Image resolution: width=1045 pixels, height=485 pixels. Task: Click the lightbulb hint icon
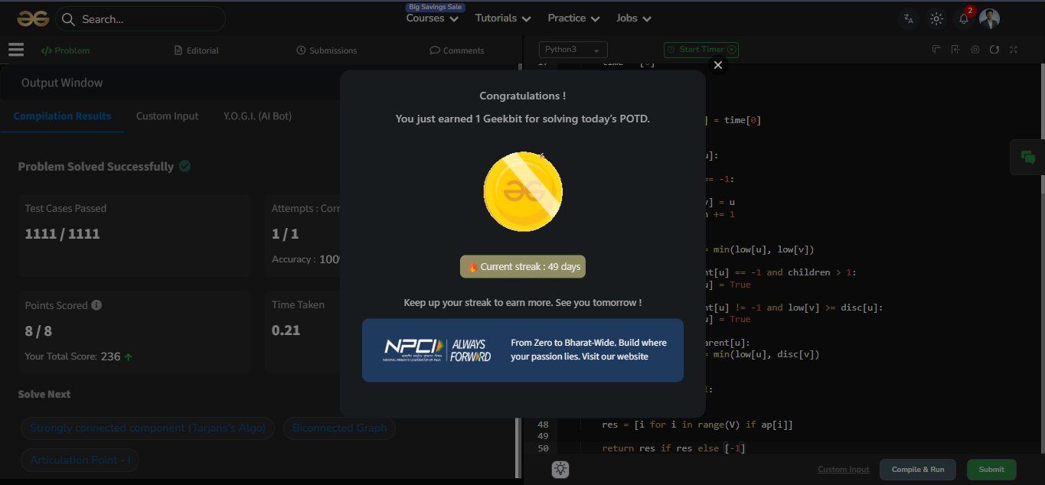click(x=560, y=470)
